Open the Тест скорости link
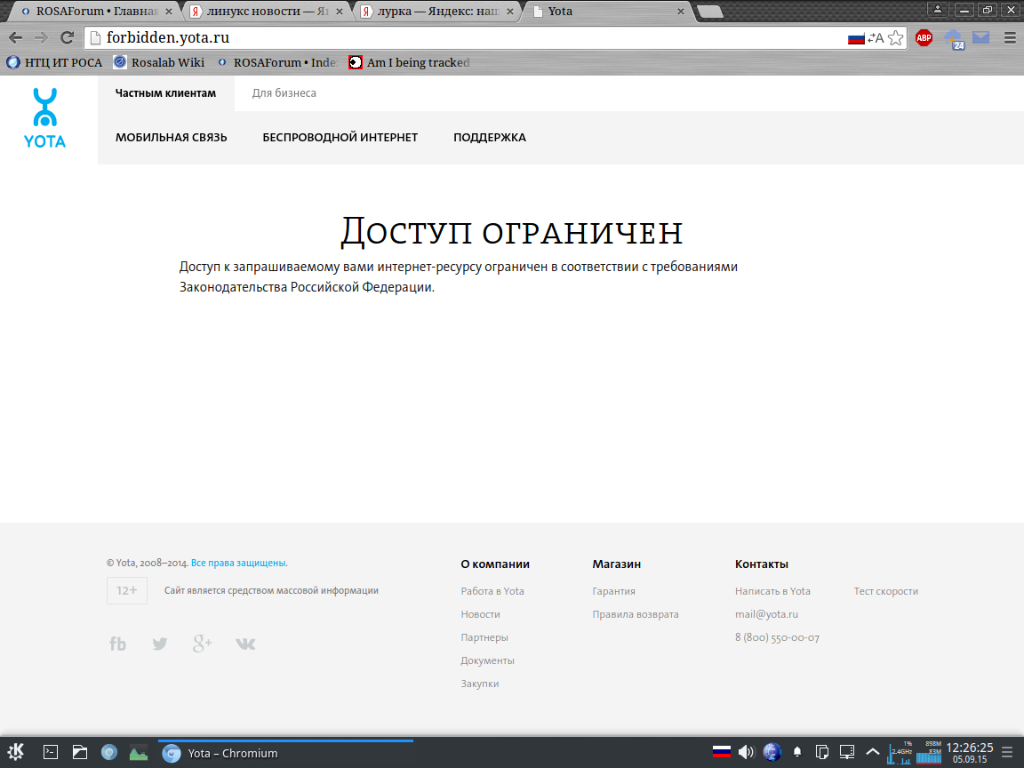The image size is (1024, 768). 886,591
